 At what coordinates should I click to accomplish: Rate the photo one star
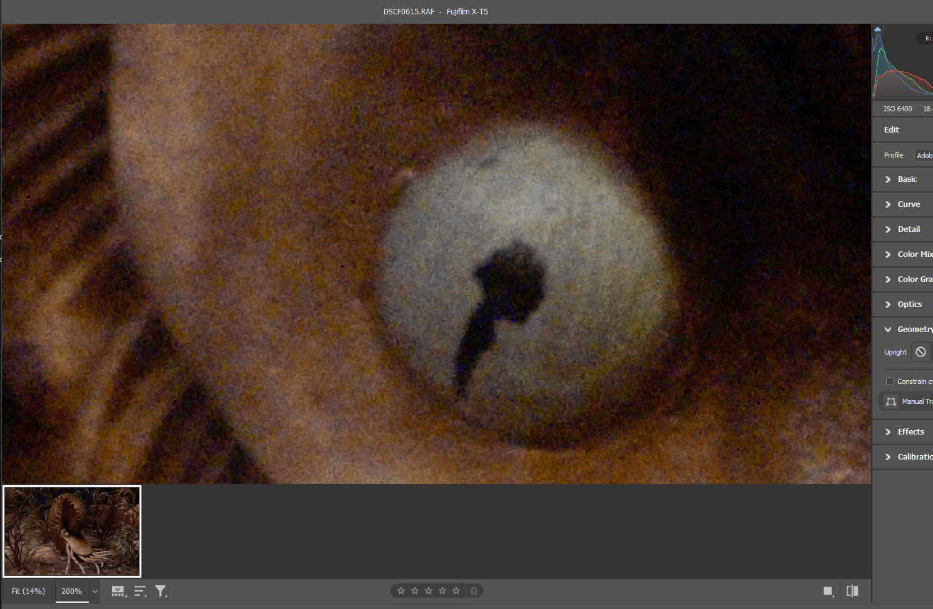point(401,591)
